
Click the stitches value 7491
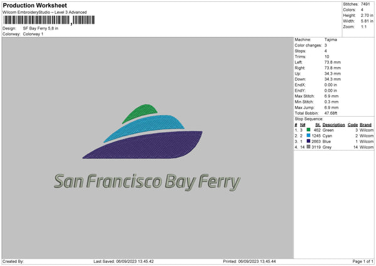click(365, 4)
